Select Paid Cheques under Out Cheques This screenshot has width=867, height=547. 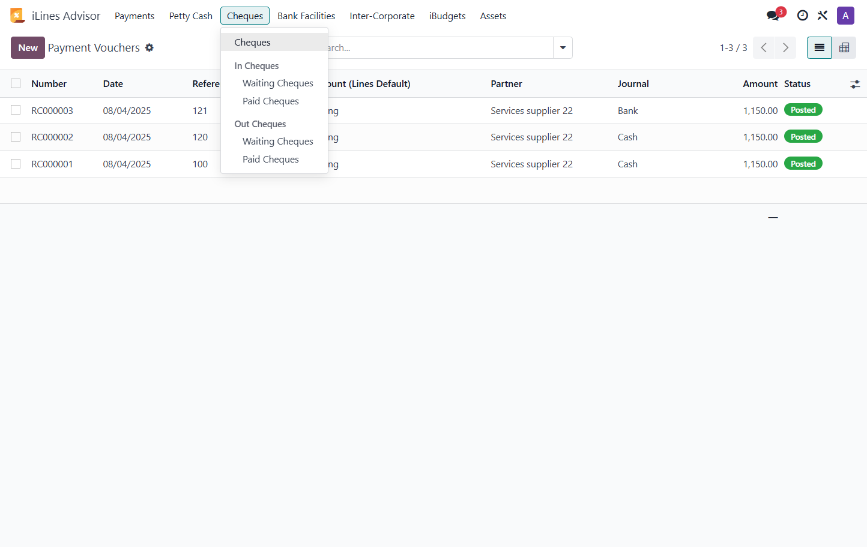point(274,160)
